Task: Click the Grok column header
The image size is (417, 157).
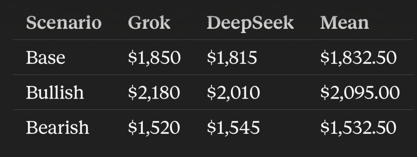Action: [x=149, y=23]
